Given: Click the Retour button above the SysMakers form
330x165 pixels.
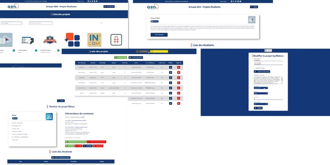Looking at the screenshot, I should pyautogui.click(x=268, y=51).
